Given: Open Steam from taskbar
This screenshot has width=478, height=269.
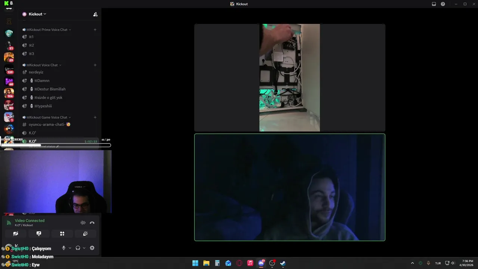Looking at the screenshot, I should [283, 263].
